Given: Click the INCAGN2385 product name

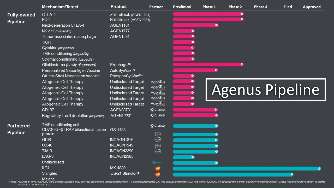Looking at the screenshot, I should [x=122, y=156].
